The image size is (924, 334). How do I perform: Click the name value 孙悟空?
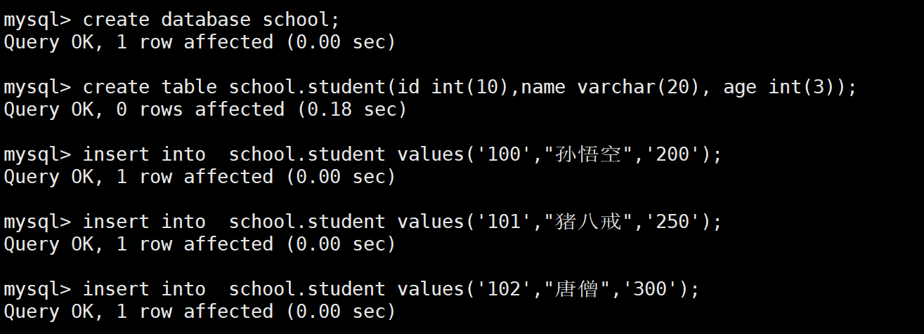pos(589,154)
